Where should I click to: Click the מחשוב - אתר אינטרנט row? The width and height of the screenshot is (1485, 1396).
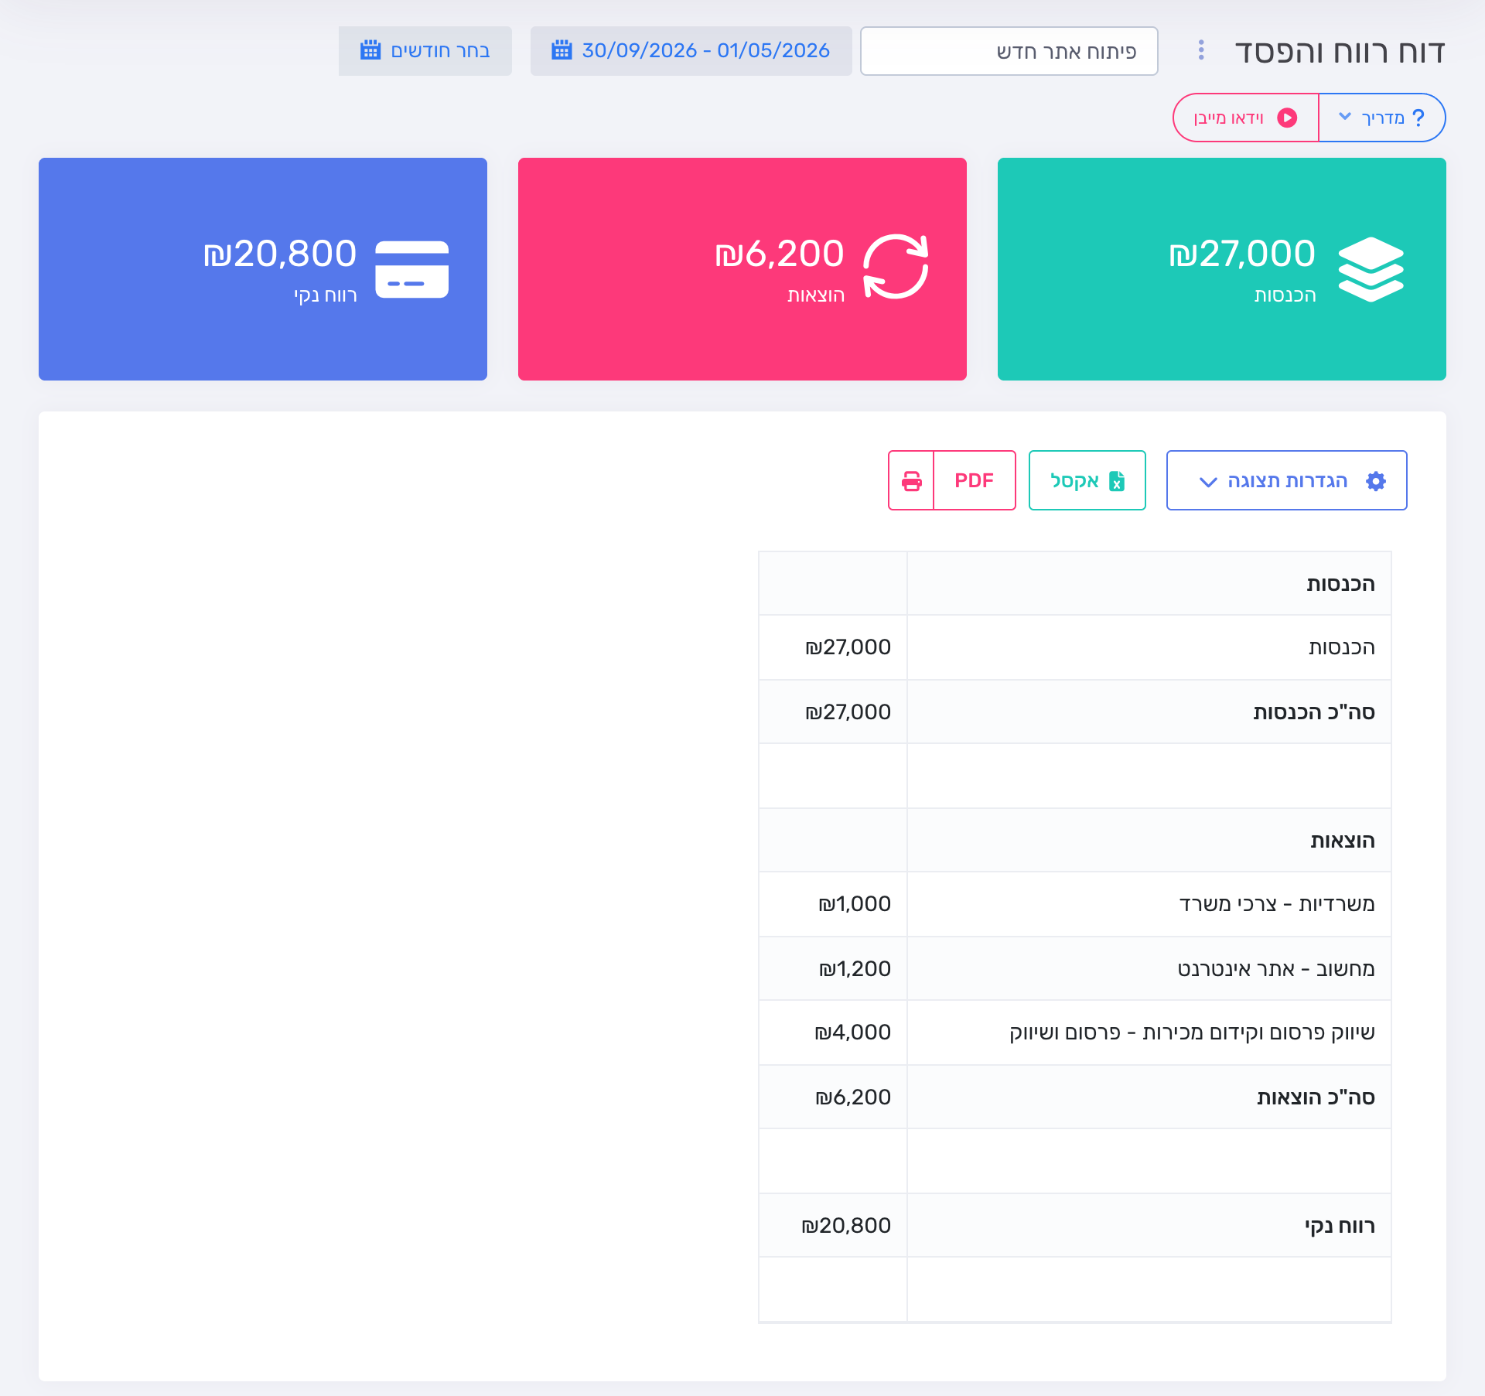click(x=1075, y=969)
